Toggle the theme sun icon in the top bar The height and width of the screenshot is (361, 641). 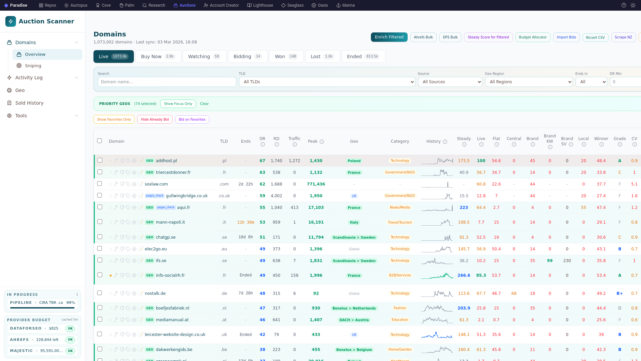pyautogui.click(x=633, y=5)
